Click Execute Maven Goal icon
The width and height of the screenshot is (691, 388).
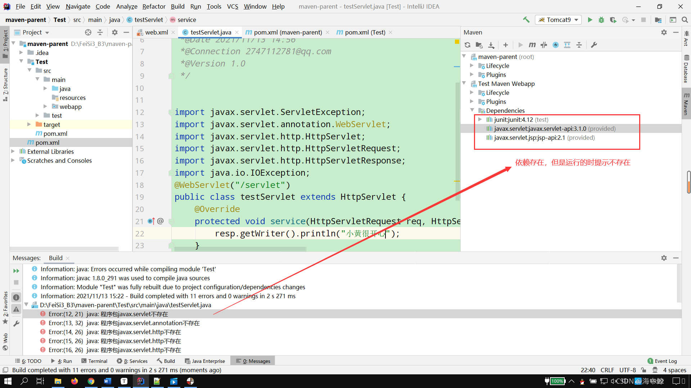coord(532,45)
